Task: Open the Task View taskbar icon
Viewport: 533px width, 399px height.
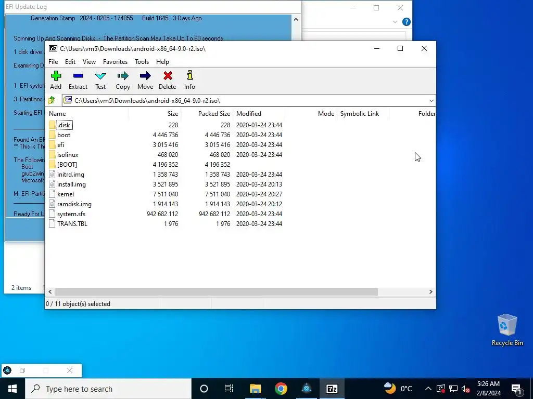Action: click(229, 389)
